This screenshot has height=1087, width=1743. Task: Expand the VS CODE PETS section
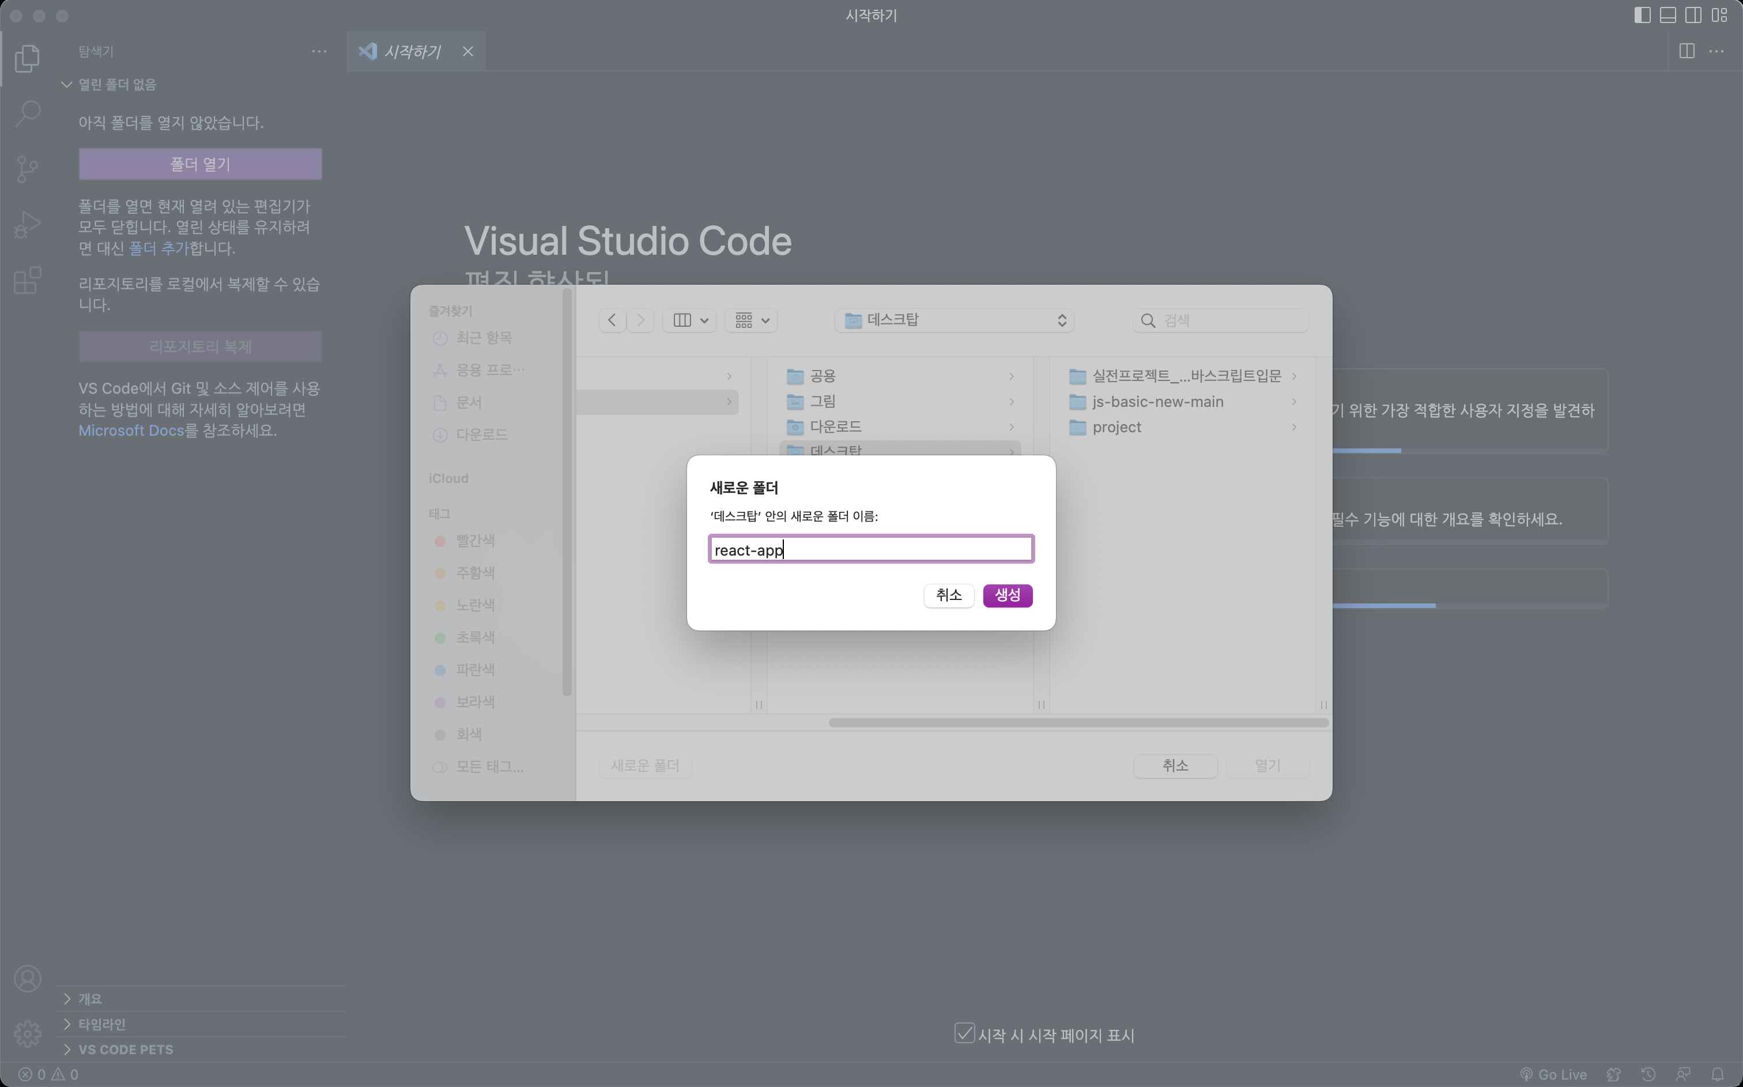[x=118, y=1049]
